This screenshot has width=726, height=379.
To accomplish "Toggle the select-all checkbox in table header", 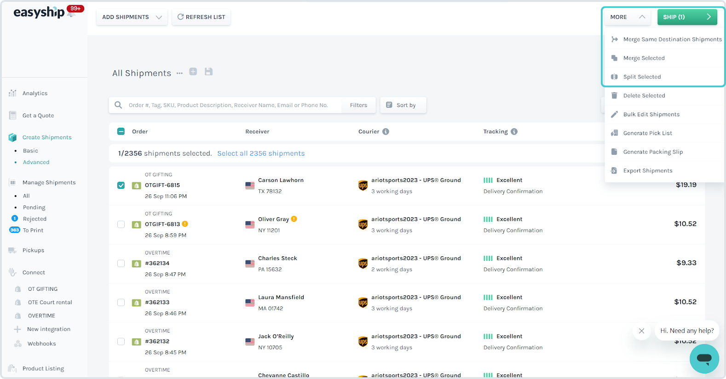I will point(121,131).
